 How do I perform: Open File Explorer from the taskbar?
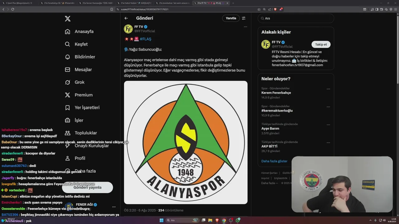pyautogui.click(x=210, y=220)
